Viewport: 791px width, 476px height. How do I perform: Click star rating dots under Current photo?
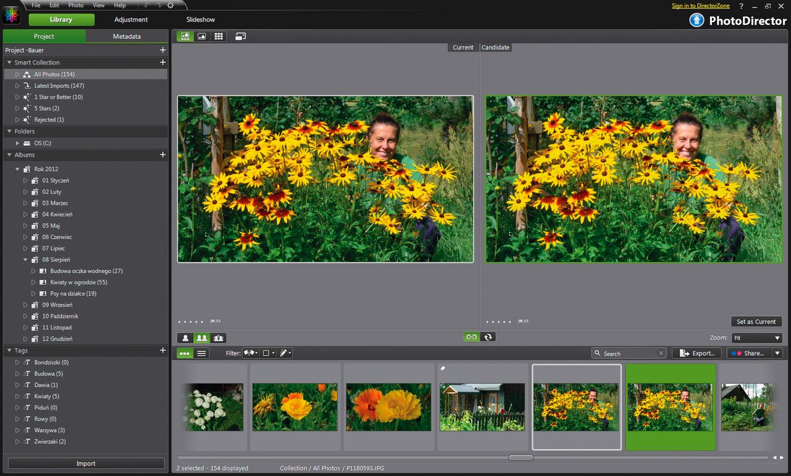pyautogui.click(x=191, y=321)
